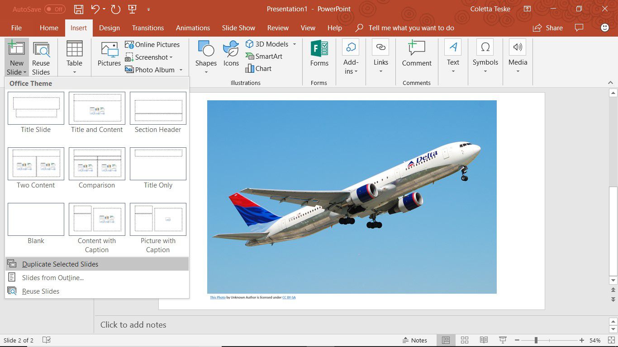Switch to Reading view

pyautogui.click(x=484, y=340)
